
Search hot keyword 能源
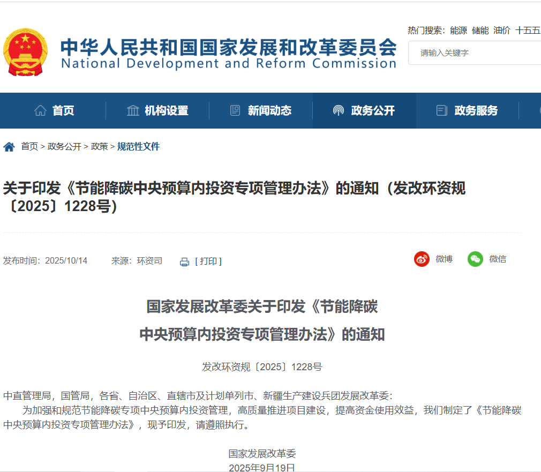click(x=459, y=31)
